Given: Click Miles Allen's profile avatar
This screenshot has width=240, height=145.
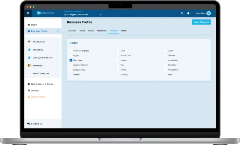Looking at the screenshot, I should [209, 13].
